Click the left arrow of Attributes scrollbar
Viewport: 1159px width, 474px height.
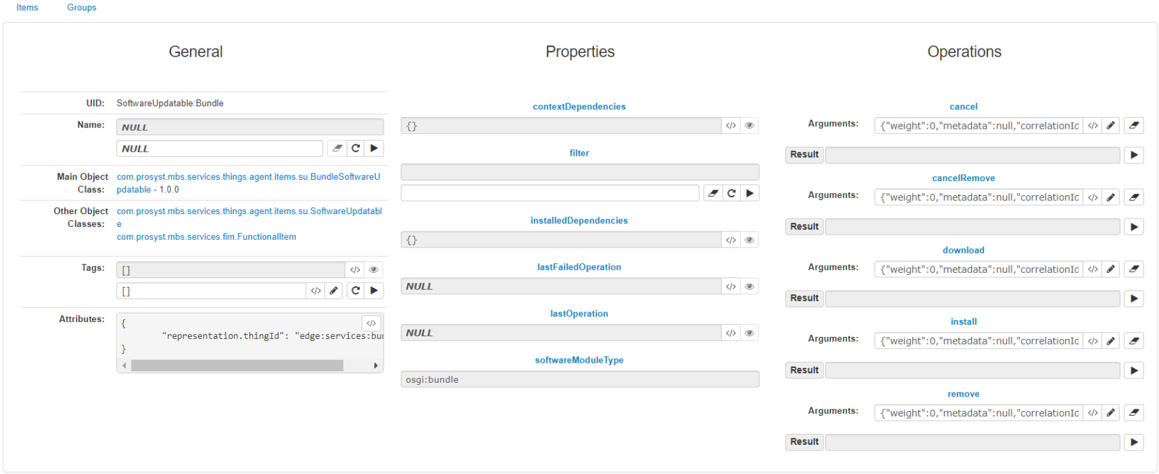click(124, 365)
